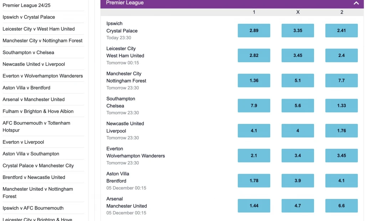Open Fulham v Brighton & Hove Albion

[38, 111]
